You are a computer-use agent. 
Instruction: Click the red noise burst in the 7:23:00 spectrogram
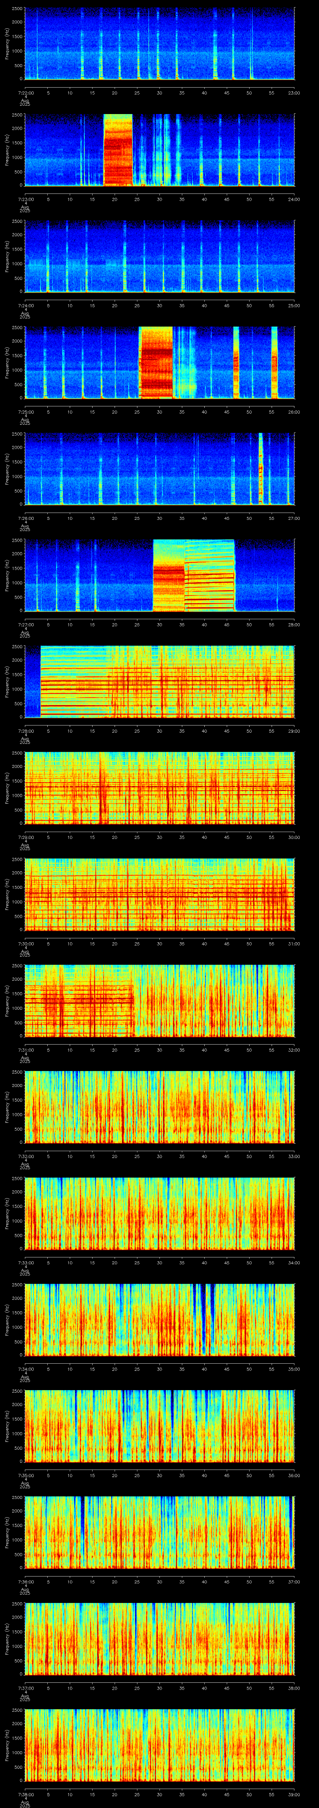(118, 150)
